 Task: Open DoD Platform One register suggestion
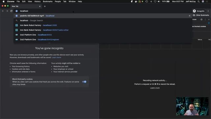tap(103, 40)
